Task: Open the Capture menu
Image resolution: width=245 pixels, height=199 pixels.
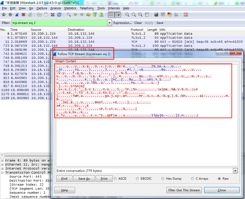Action: [42, 8]
